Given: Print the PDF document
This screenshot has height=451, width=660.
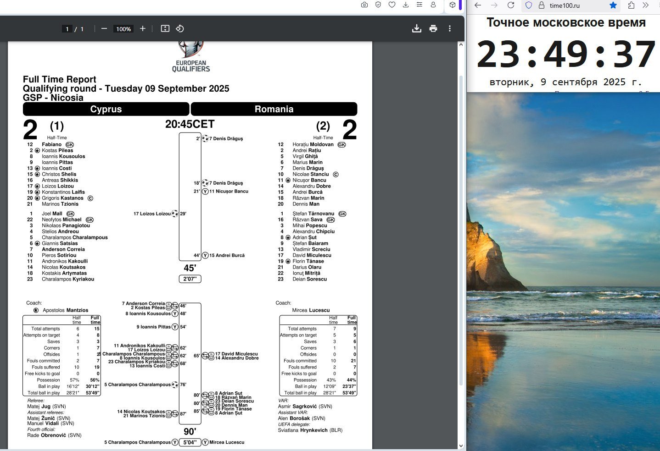Looking at the screenshot, I should (x=433, y=28).
